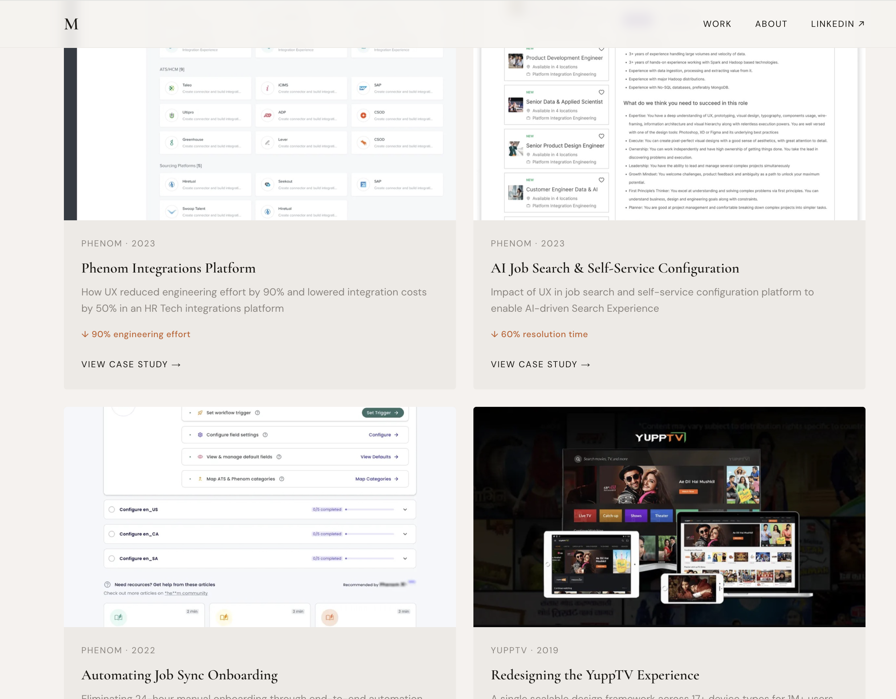Viewport: 896px width, 699px height.
Task: Click the help icon by View & manage default fields
Action: [279, 457]
